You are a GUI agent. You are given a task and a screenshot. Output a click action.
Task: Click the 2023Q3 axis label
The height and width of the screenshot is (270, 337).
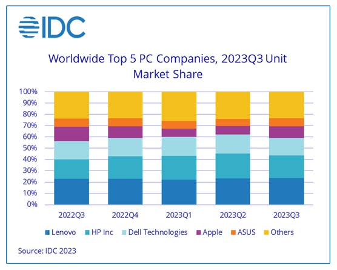tap(286, 215)
